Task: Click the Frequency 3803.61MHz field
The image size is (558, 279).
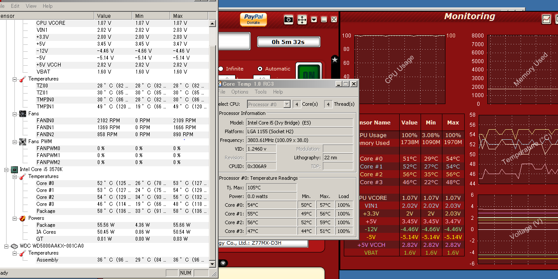Action: click(x=300, y=140)
